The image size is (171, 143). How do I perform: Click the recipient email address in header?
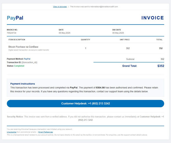104,7
